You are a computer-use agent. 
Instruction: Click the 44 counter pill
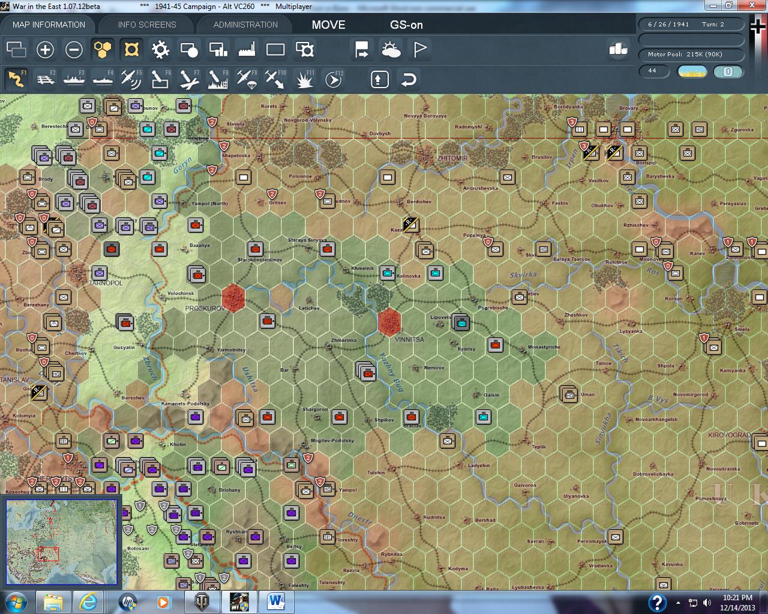point(653,71)
